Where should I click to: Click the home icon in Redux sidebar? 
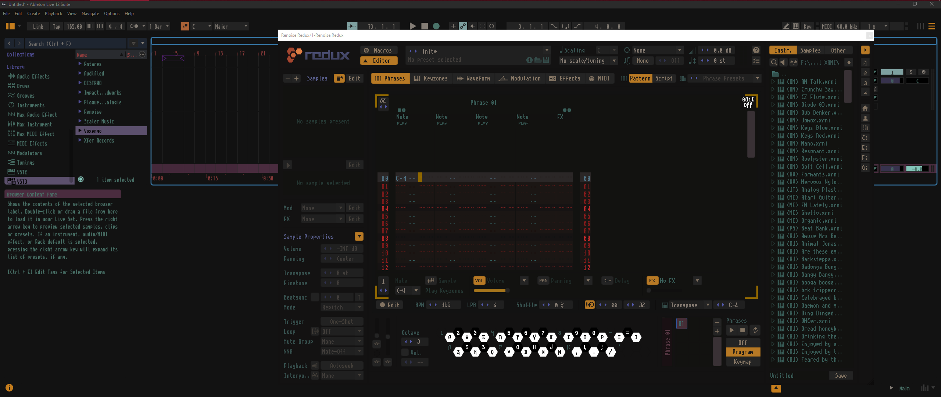pyautogui.click(x=865, y=108)
